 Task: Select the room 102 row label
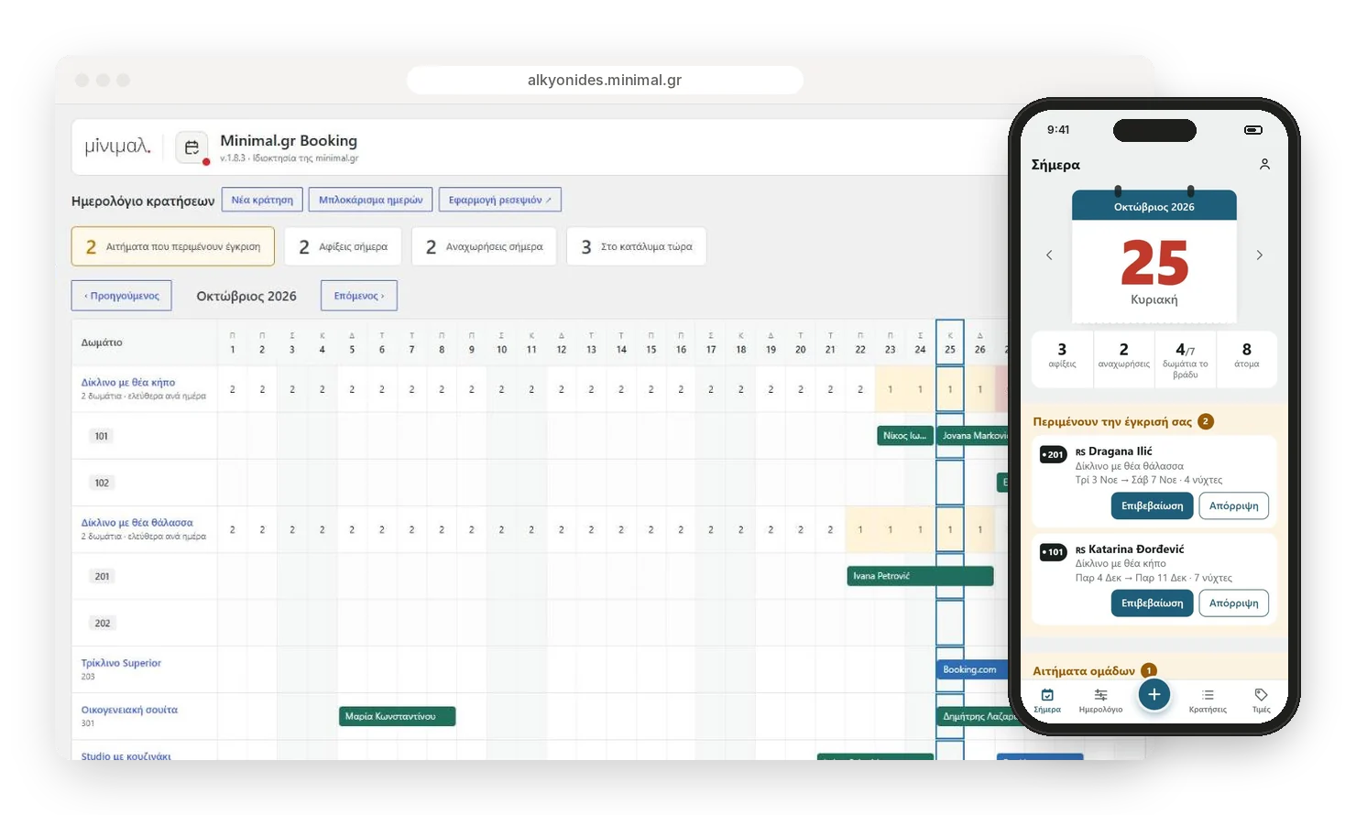pos(102,483)
